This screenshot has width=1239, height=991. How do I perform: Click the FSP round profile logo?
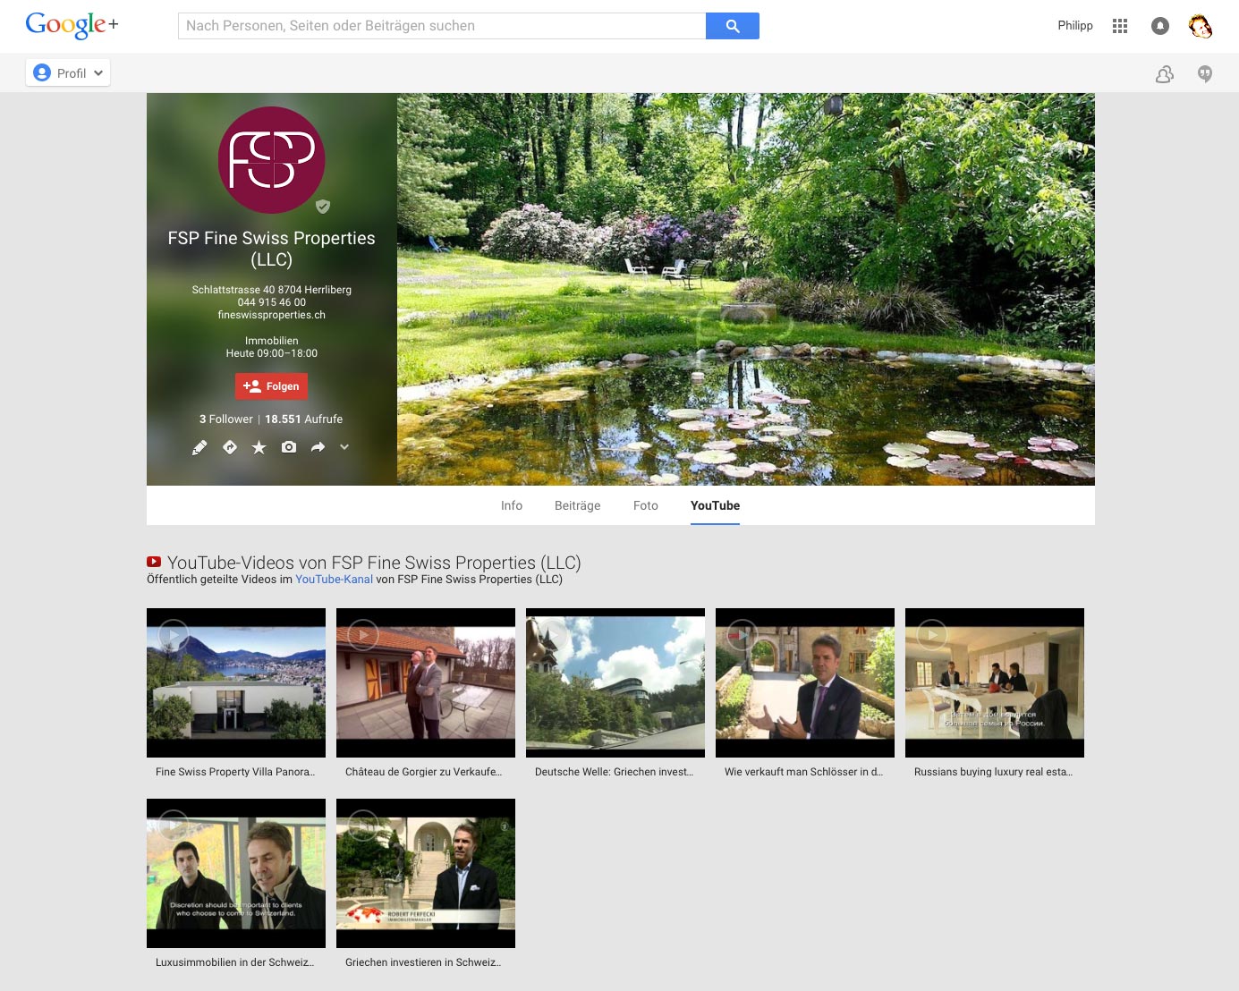tap(271, 160)
